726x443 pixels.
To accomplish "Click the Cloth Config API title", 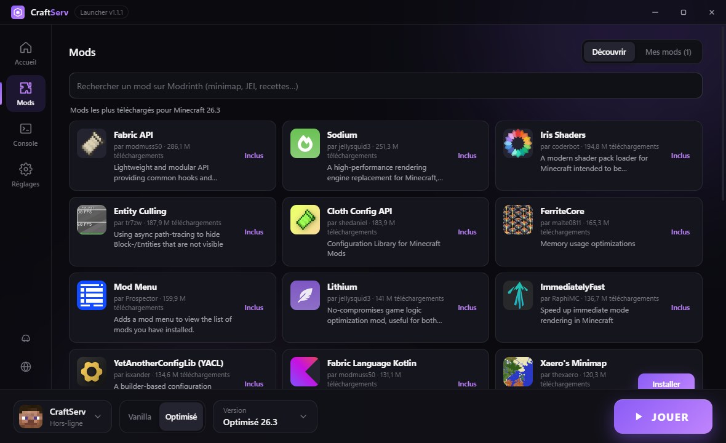I will (360, 211).
